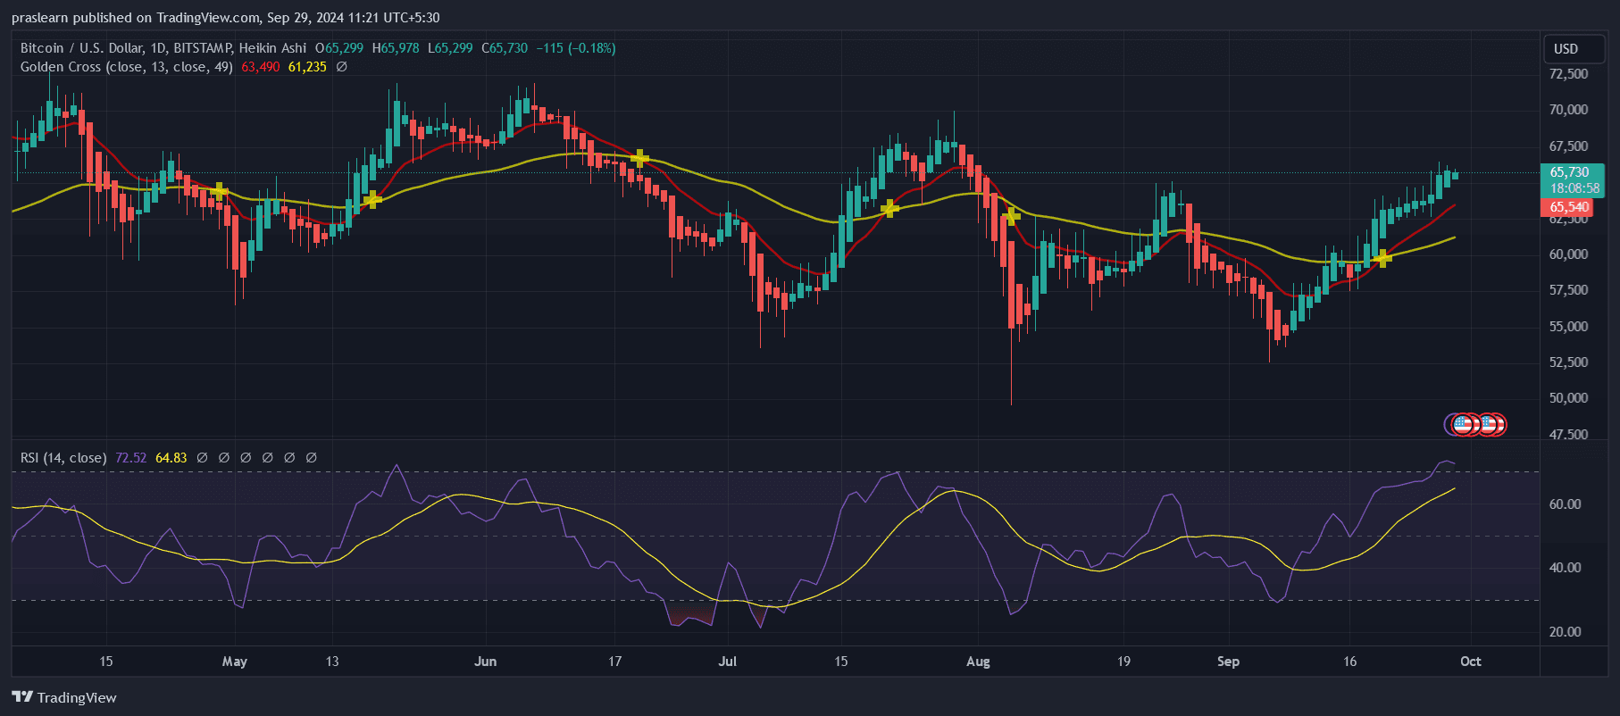Click the red 65,540 price label

(x=1570, y=207)
